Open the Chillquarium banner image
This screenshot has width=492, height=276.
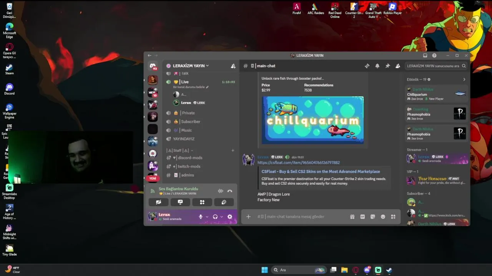click(x=313, y=120)
